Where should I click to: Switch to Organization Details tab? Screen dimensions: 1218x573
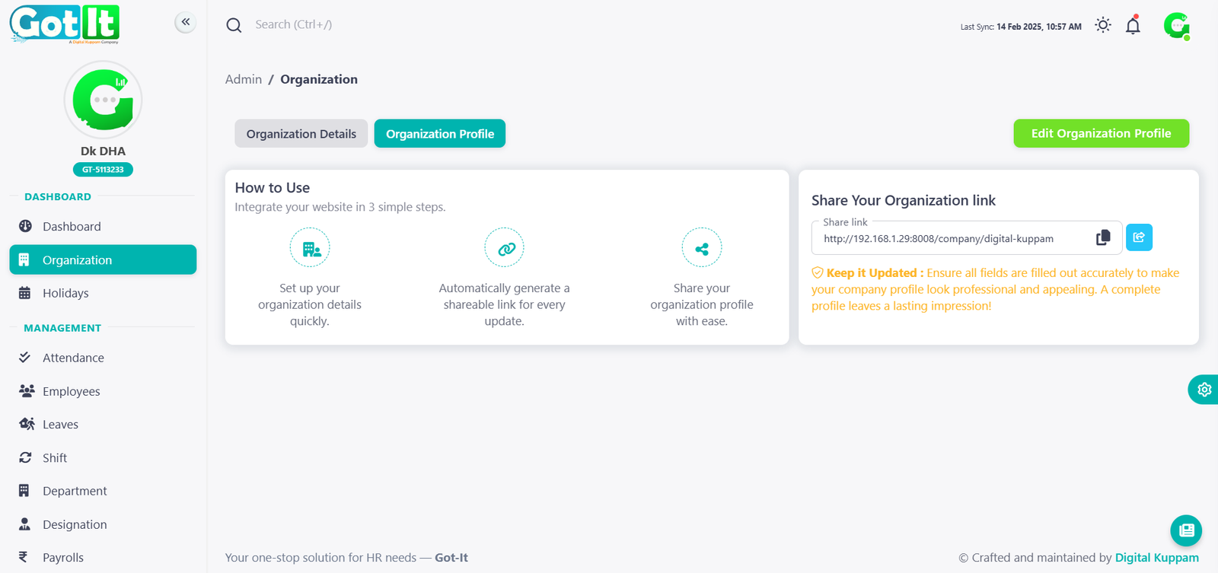301,134
